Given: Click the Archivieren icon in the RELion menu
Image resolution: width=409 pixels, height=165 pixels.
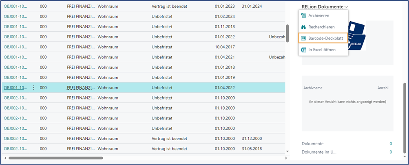Looking at the screenshot, I should click(x=303, y=16).
